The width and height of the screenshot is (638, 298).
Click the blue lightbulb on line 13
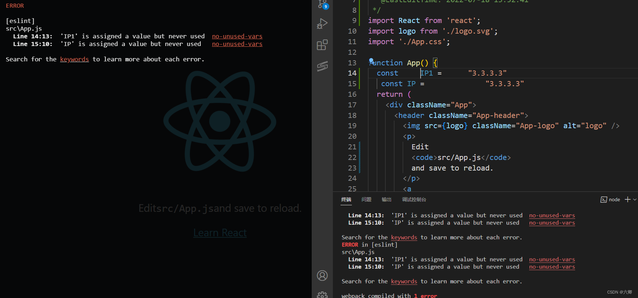(x=371, y=61)
